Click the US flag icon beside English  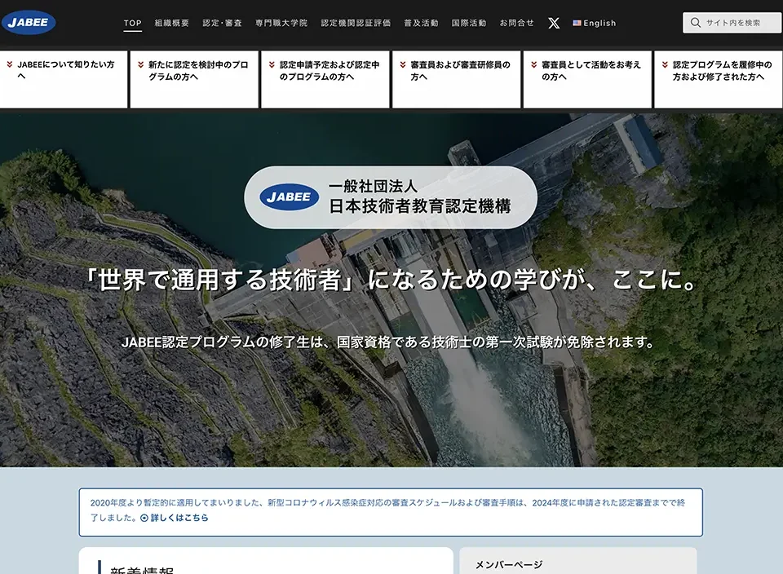pyautogui.click(x=577, y=23)
